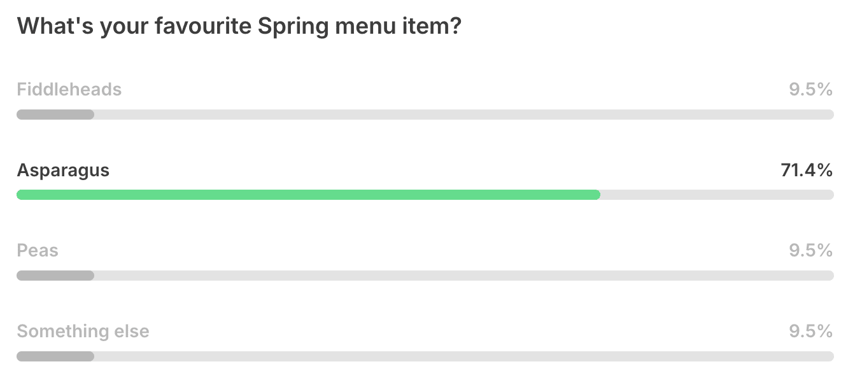Click the Fiddleheads gray progress bar
848x378 pixels.
point(425,115)
